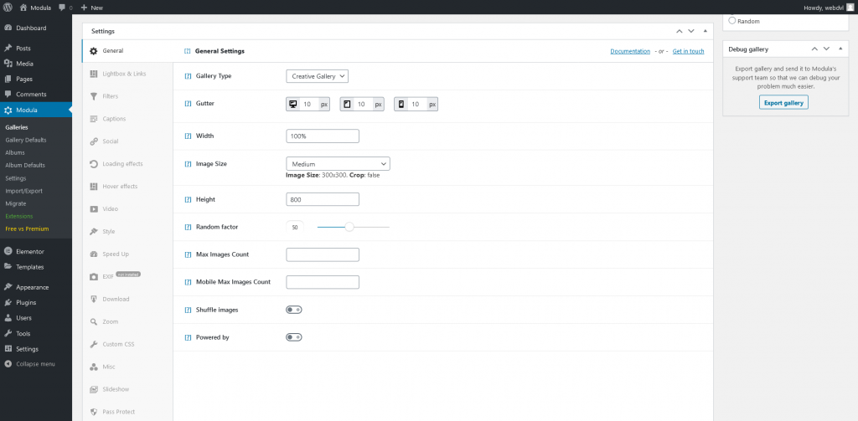Click the WordPress logo icon

pos(8,8)
